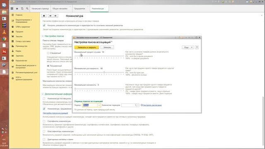The height and width of the screenshot is (149, 265).
Task: Open the Казначейство section
Action: coord(21,60)
